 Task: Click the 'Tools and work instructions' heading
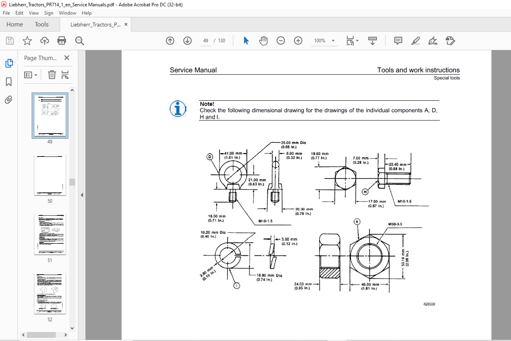point(418,70)
